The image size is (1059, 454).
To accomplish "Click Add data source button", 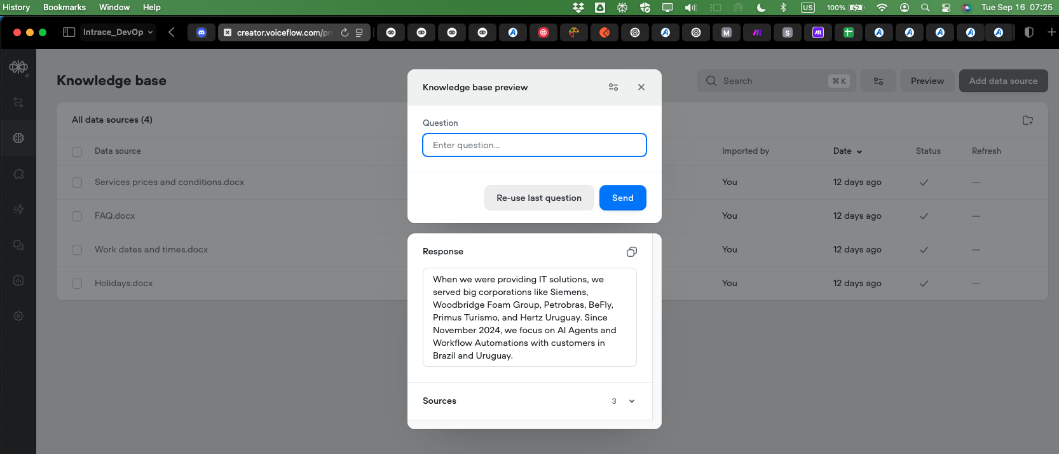I will (x=1003, y=81).
